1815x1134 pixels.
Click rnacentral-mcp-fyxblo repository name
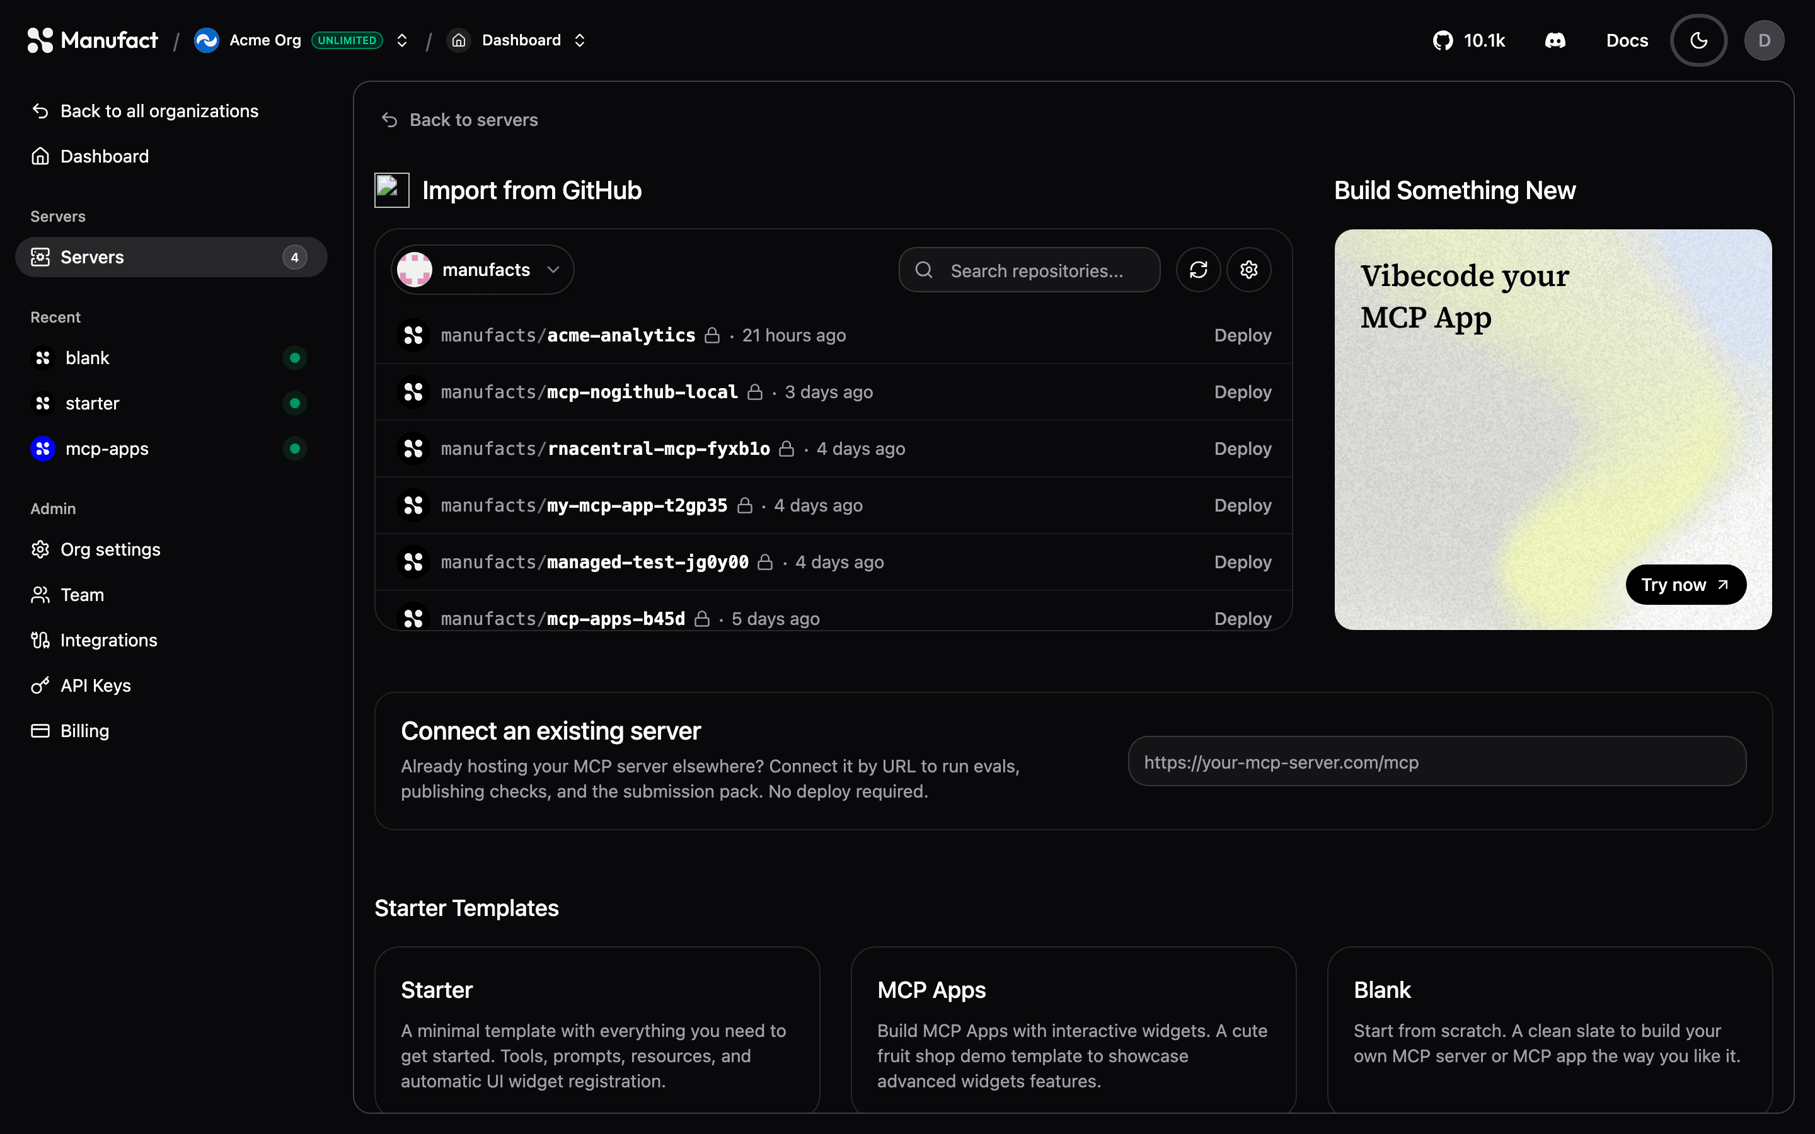click(659, 449)
